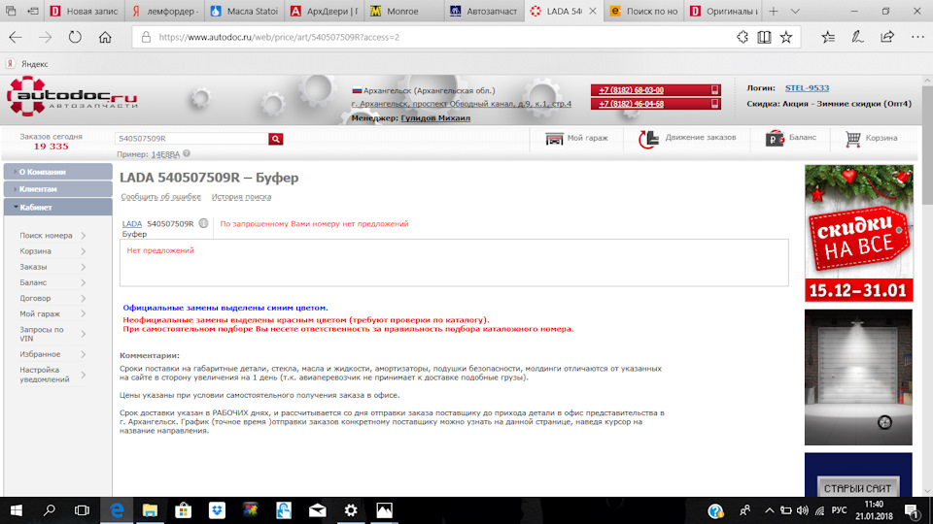
Task: Click login link STEL-9533
Action: [x=807, y=88]
